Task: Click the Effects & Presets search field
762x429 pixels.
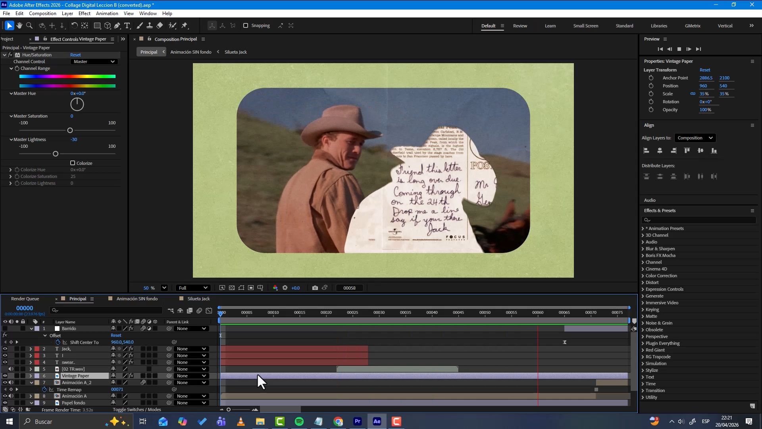Action: 699,220
